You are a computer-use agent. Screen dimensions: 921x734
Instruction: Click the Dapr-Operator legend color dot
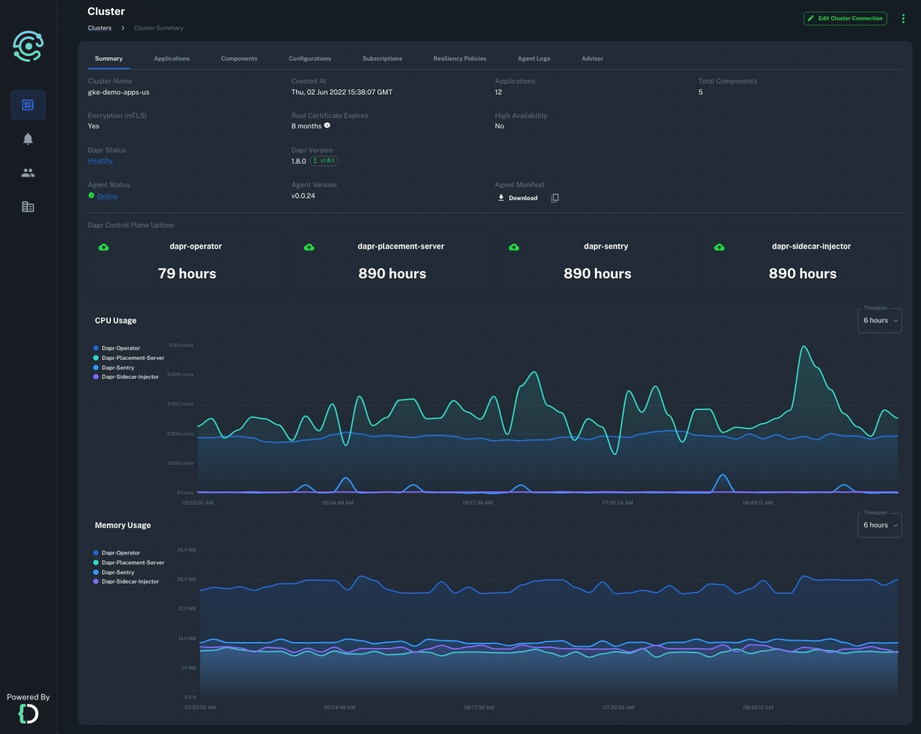(x=95, y=348)
